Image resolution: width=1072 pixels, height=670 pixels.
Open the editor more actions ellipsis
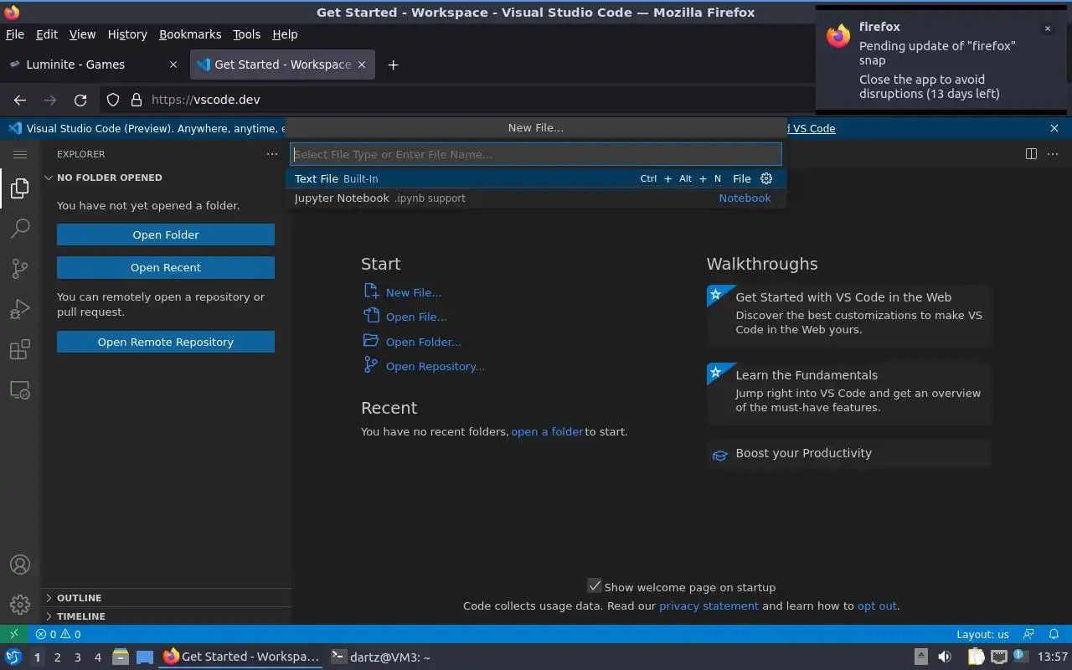click(1053, 154)
